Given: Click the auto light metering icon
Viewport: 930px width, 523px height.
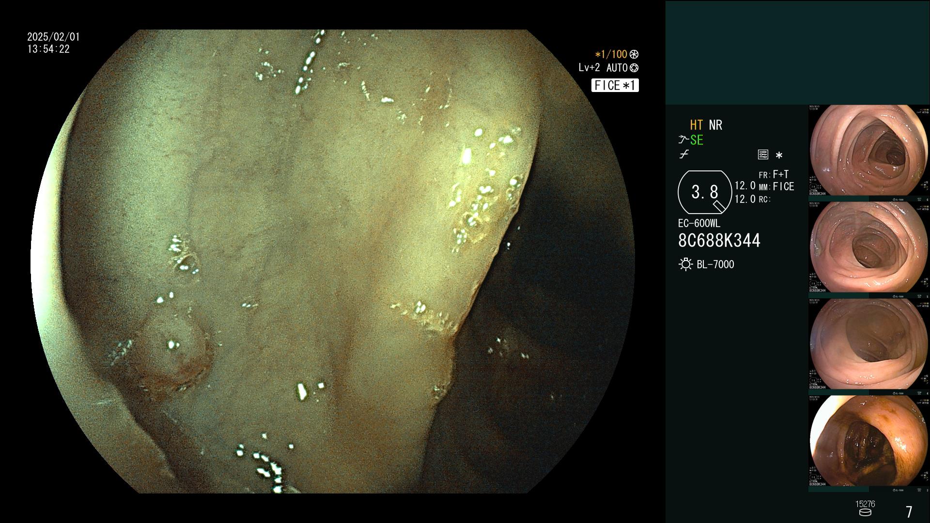Looking at the screenshot, I should (x=634, y=68).
